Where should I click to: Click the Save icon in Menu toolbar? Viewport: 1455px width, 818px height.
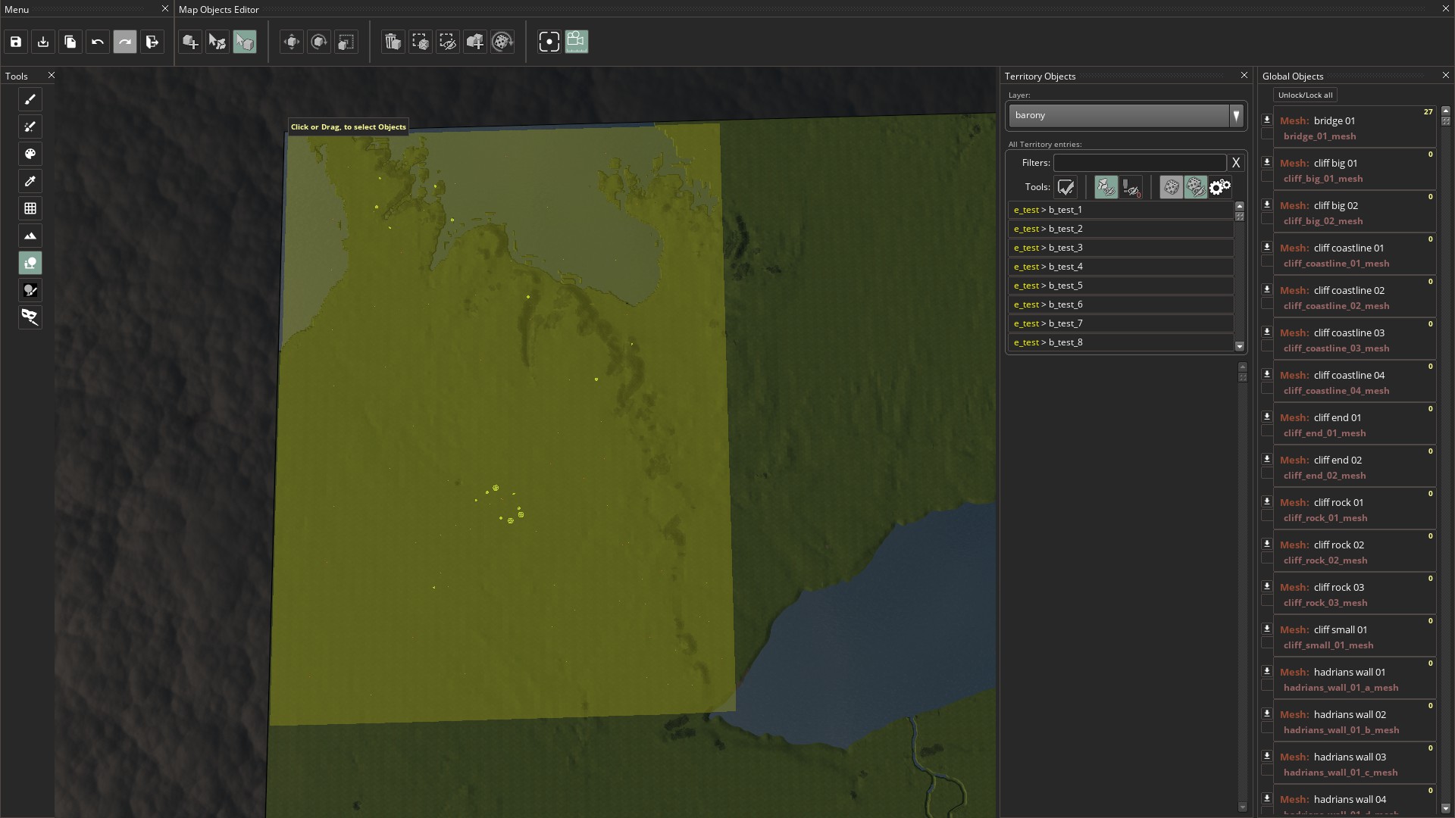pyautogui.click(x=16, y=42)
